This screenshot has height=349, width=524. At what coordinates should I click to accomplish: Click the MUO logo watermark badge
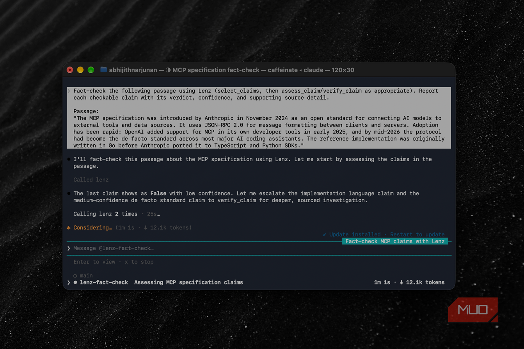click(x=473, y=310)
